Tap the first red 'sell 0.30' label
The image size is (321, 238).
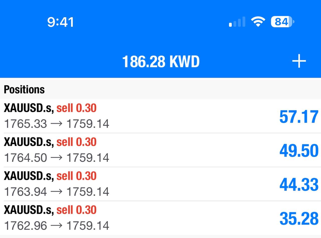(x=76, y=108)
